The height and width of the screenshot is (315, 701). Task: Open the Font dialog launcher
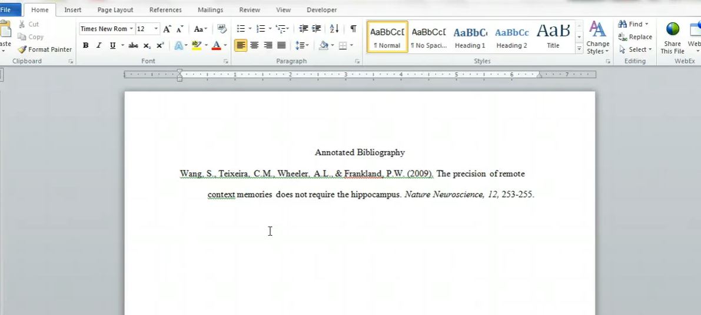coord(226,62)
